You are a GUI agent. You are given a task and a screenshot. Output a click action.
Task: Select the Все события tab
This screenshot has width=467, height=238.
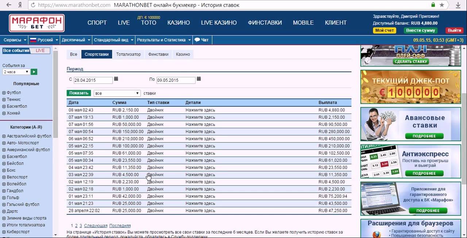coord(16,51)
